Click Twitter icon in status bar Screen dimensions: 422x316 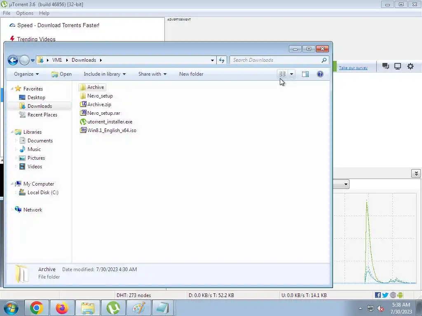click(385, 295)
